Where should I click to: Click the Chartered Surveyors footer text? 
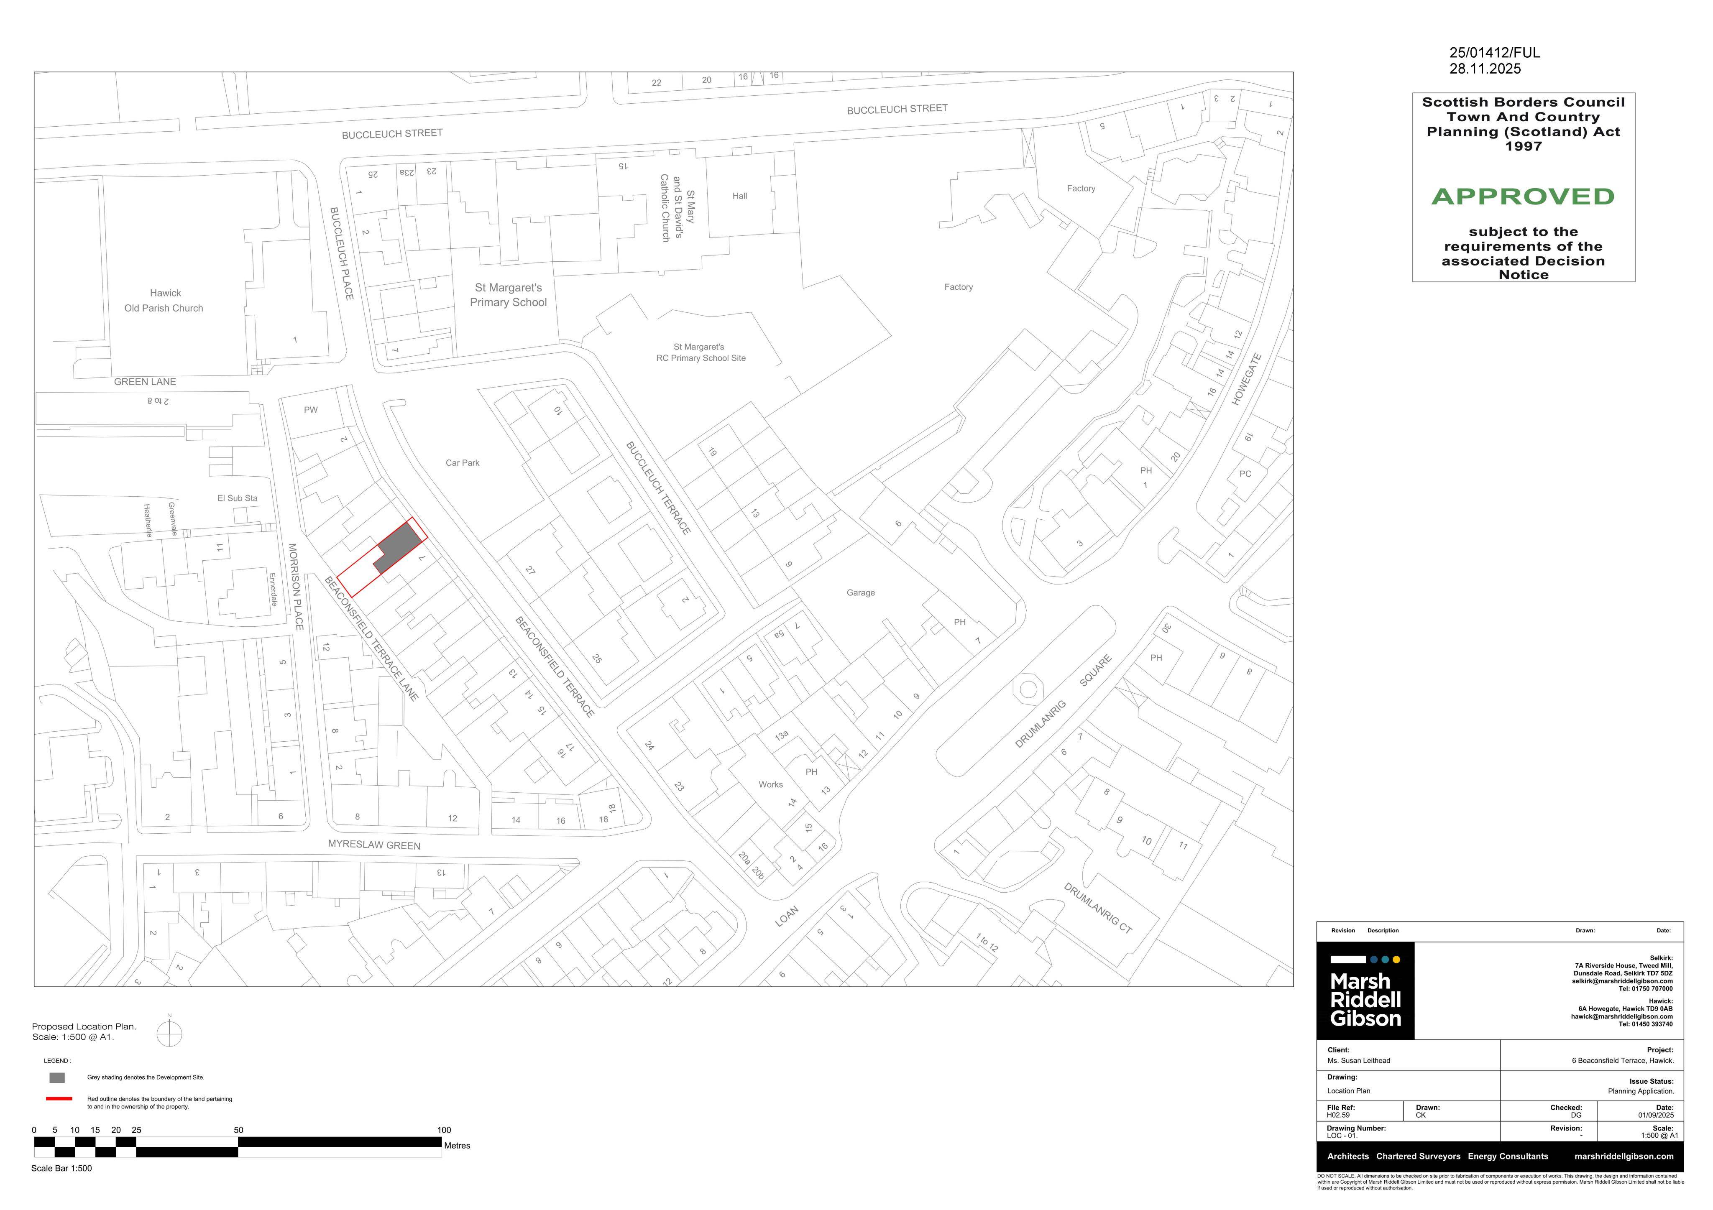point(1418,1156)
